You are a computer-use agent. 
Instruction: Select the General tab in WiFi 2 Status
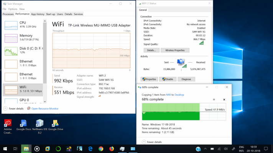coord(143,10)
